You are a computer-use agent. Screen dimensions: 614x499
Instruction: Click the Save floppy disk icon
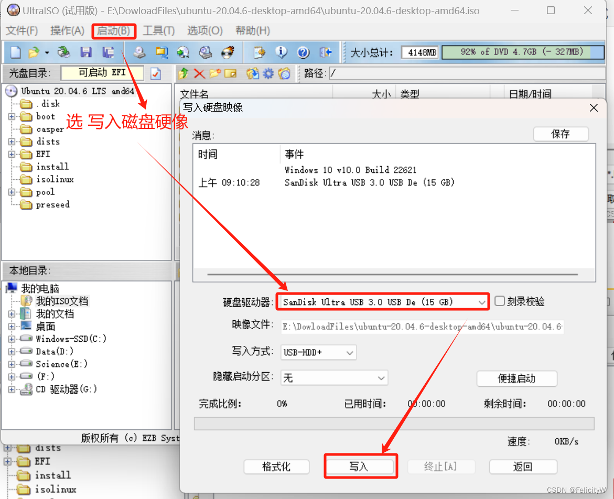[86, 52]
